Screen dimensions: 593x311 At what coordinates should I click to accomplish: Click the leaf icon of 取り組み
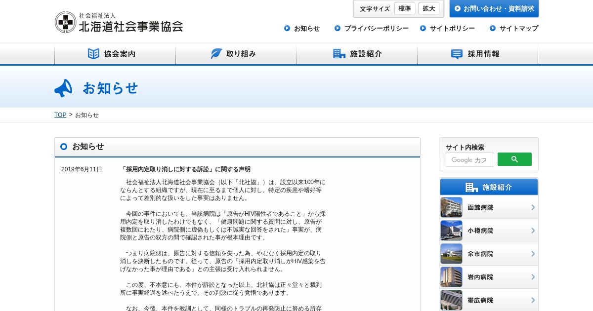[216, 54]
